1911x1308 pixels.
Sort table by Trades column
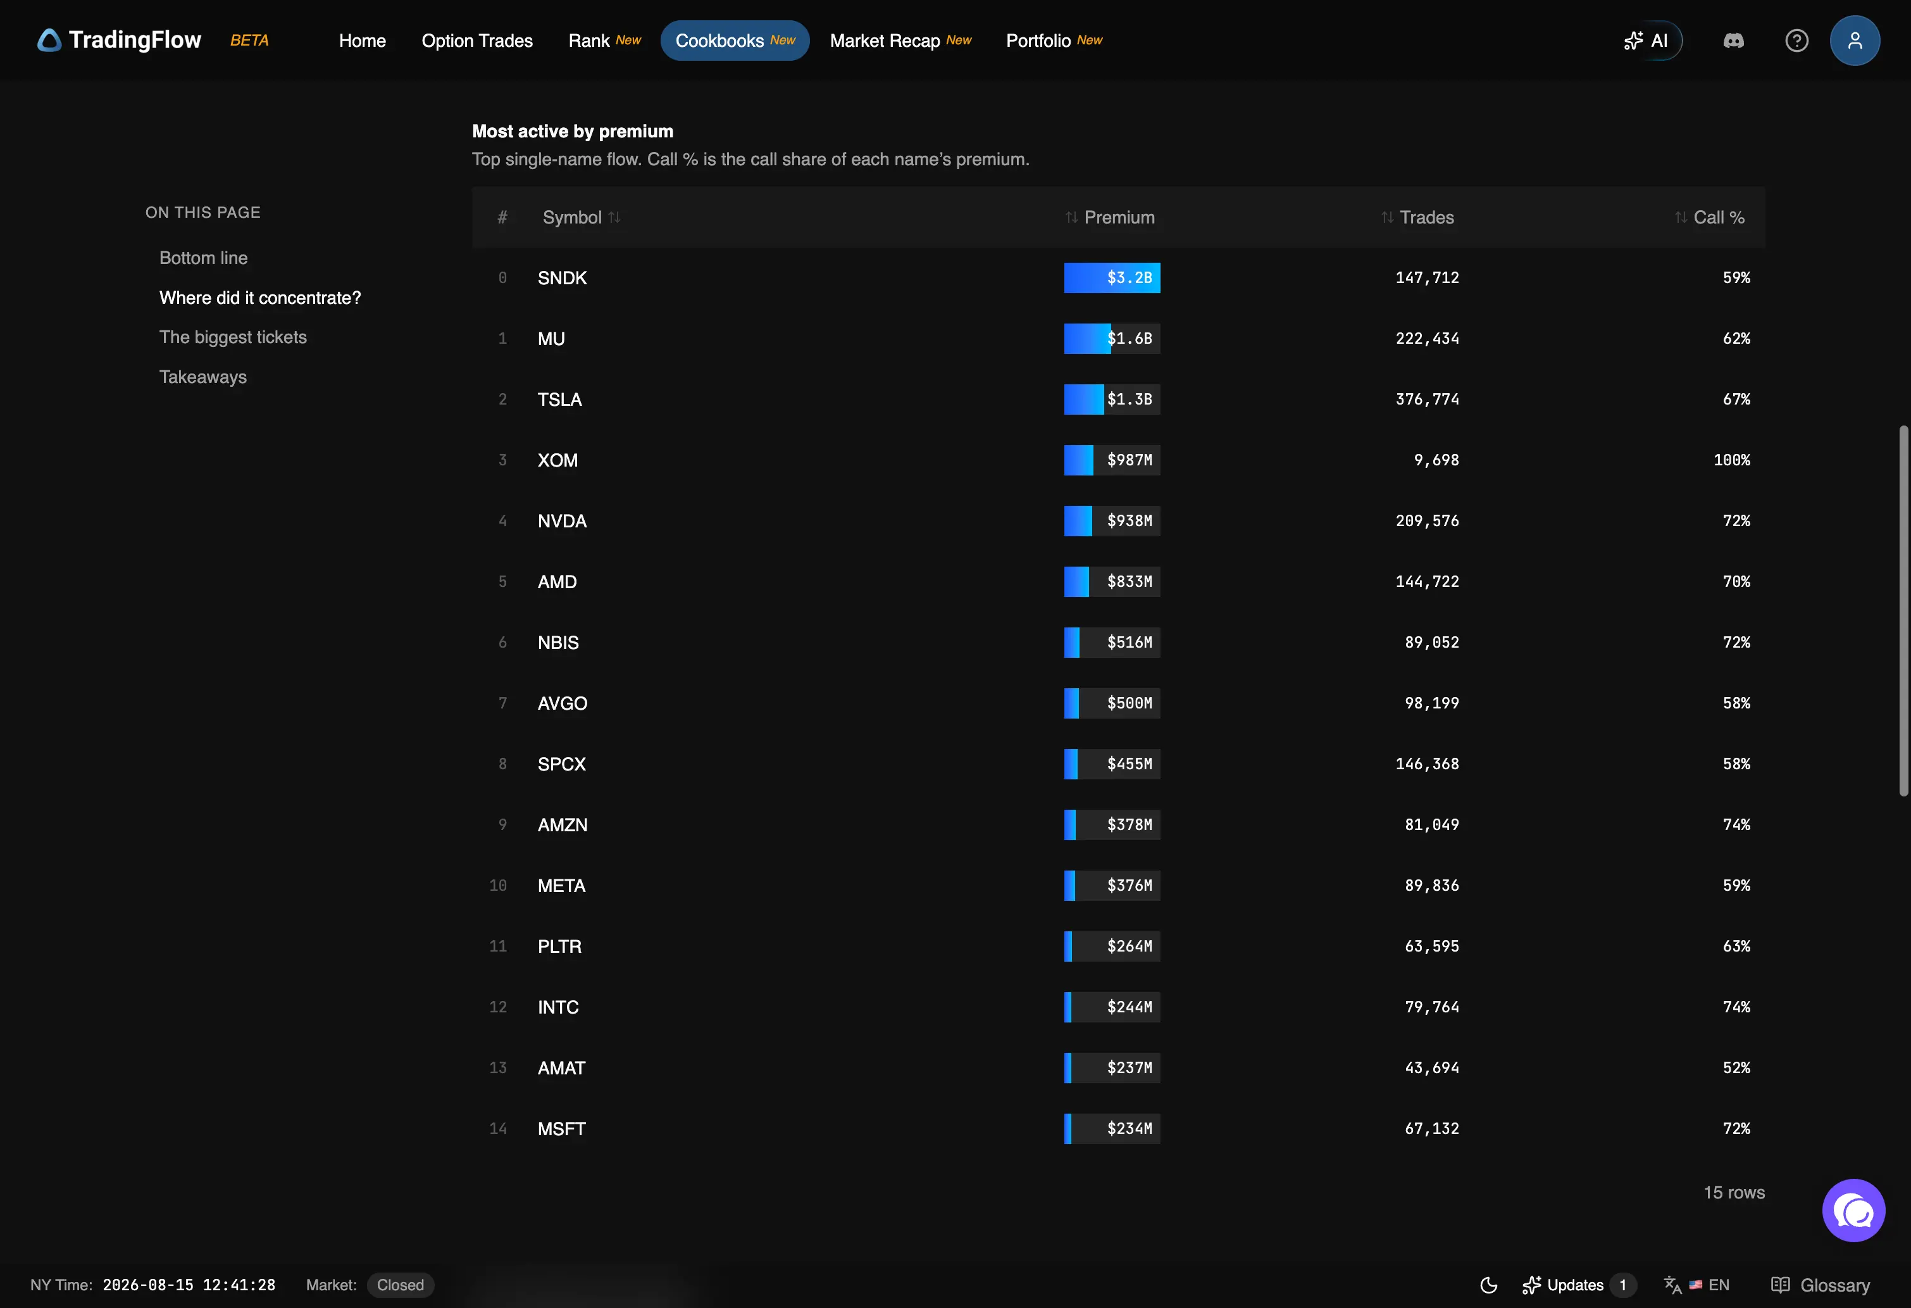(x=1417, y=217)
